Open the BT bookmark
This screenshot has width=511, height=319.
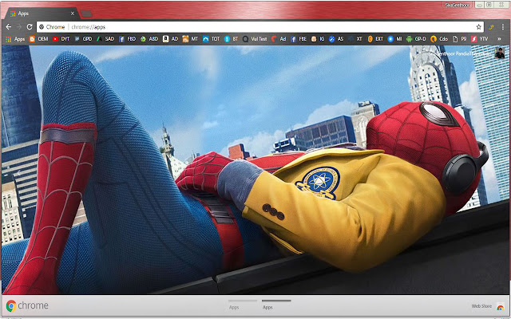click(232, 39)
